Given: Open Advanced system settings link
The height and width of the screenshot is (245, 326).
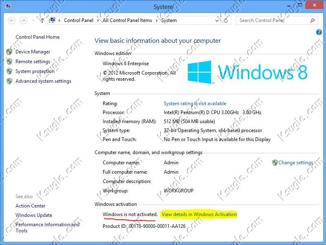Looking at the screenshot, I should [x=43, y=81].
